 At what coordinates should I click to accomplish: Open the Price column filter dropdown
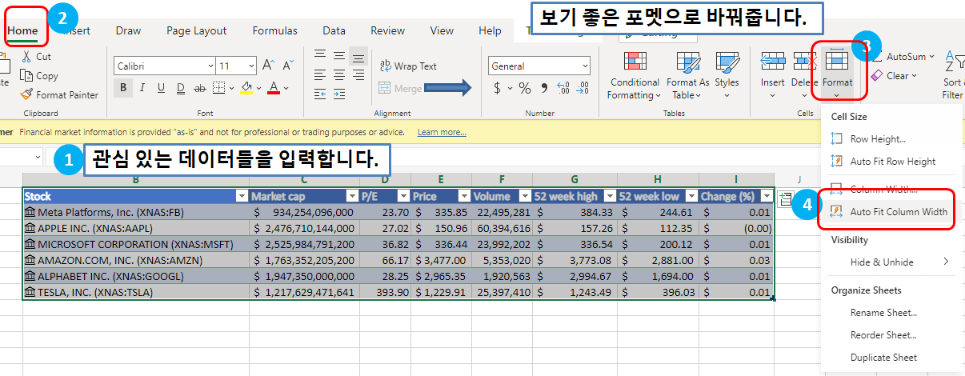pos(463,196)
